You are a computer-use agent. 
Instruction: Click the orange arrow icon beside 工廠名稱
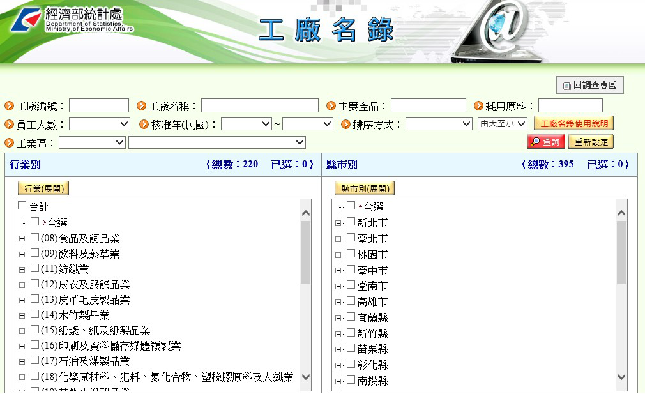142,106
